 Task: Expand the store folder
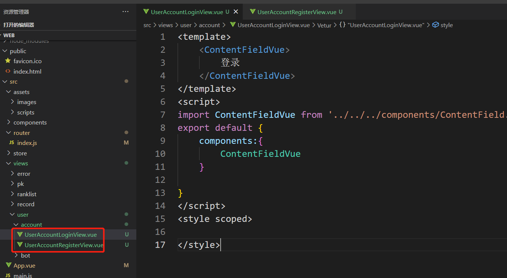pos(9,153)
